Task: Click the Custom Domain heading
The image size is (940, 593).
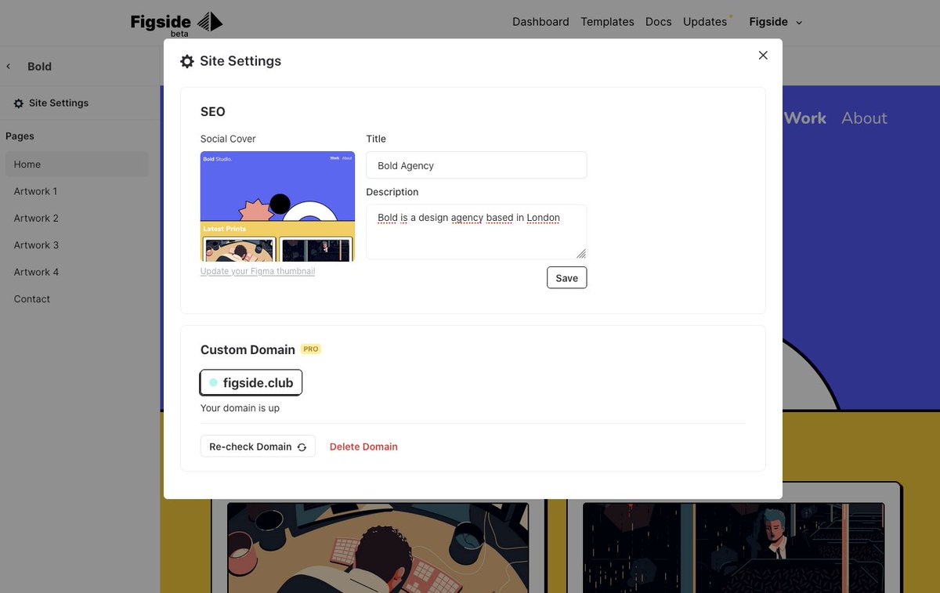Action: 248,349
